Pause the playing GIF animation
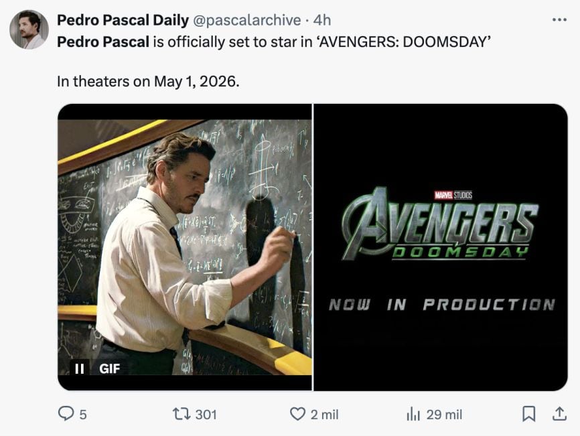The width and height of the screenshot is (580, 436). [x=78, y=368]
